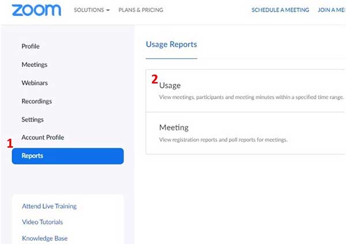Open Attend Live Training link
346x244 pixels.
click(49, 206)
